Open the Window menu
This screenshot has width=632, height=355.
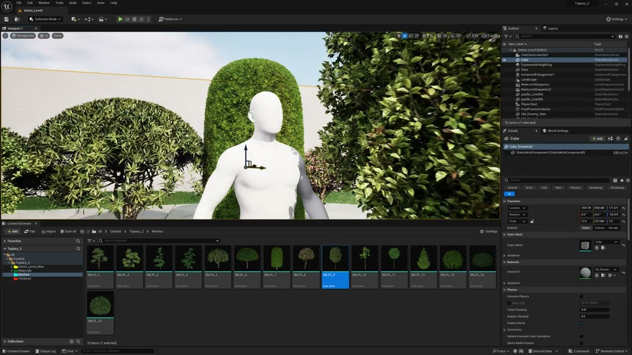click(44, 3)
